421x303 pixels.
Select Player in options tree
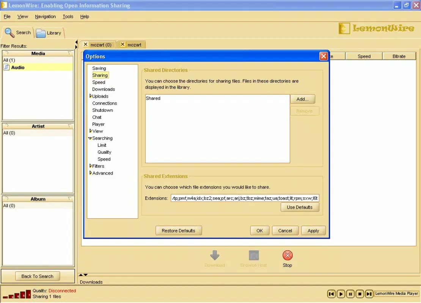(x=98, y=124)
